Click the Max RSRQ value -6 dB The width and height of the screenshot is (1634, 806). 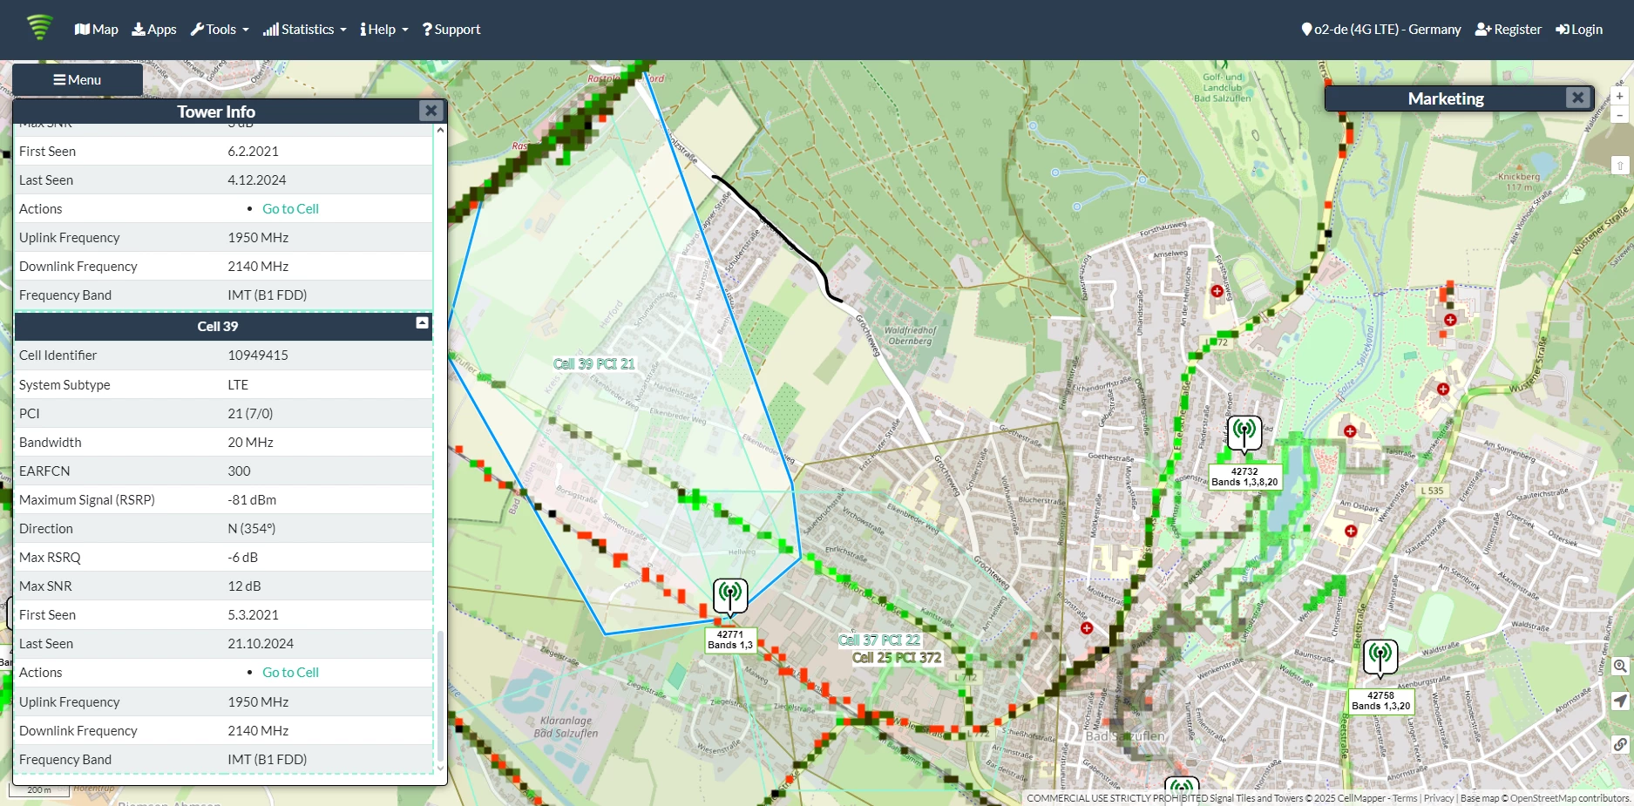[243, 558]
